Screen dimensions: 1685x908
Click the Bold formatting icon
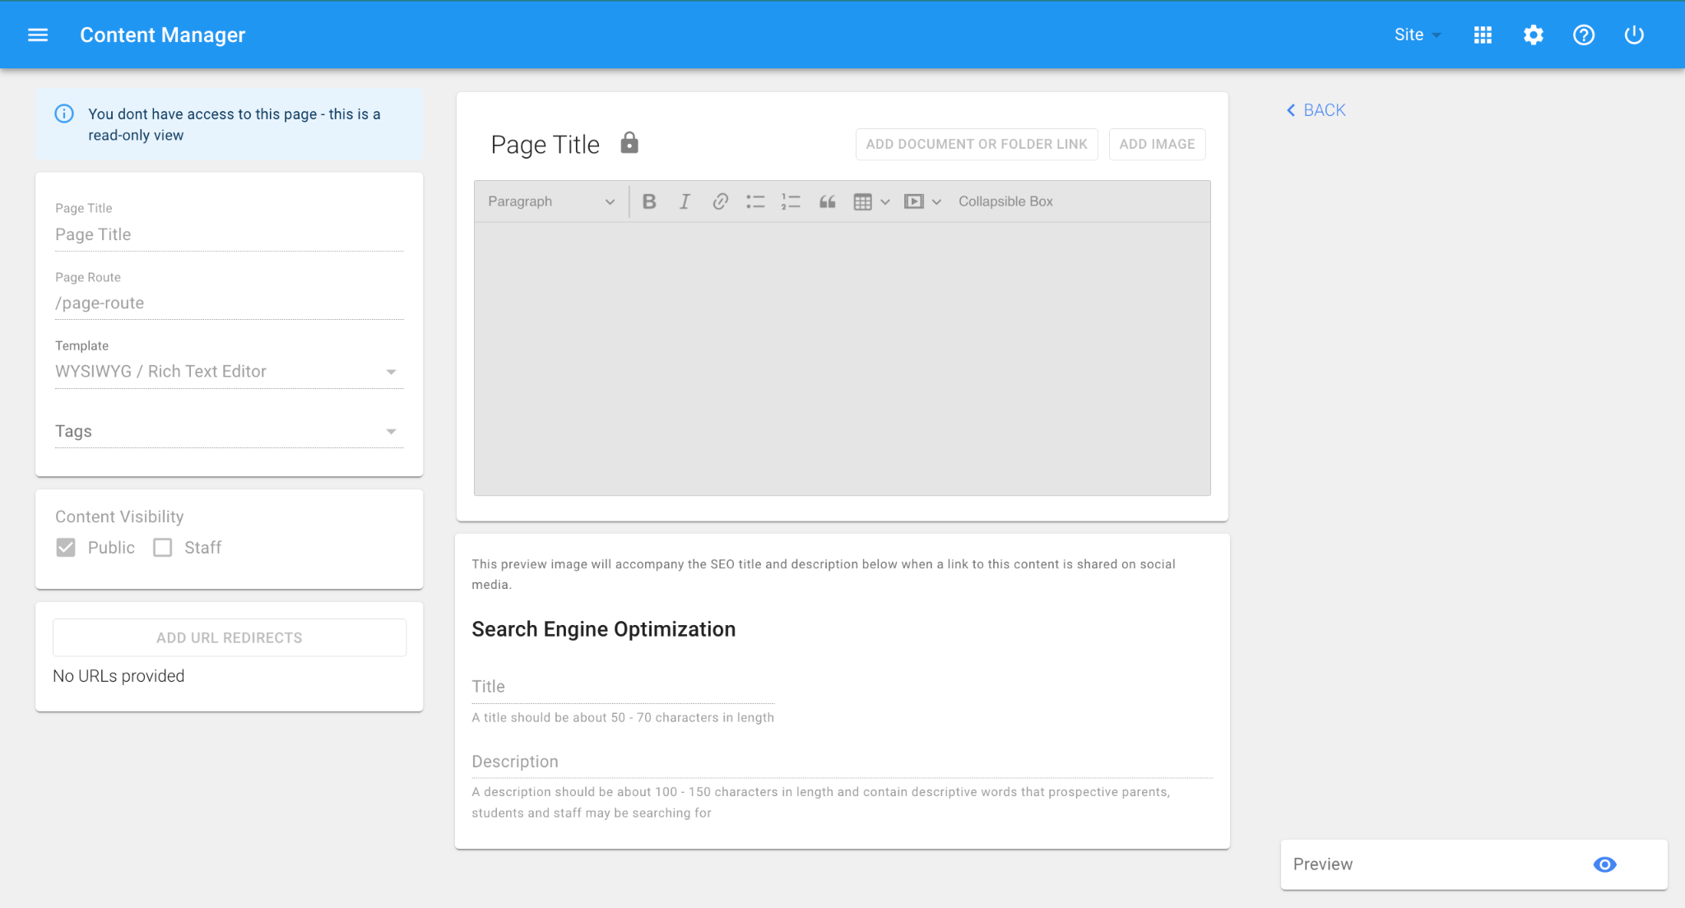[648, 202]
